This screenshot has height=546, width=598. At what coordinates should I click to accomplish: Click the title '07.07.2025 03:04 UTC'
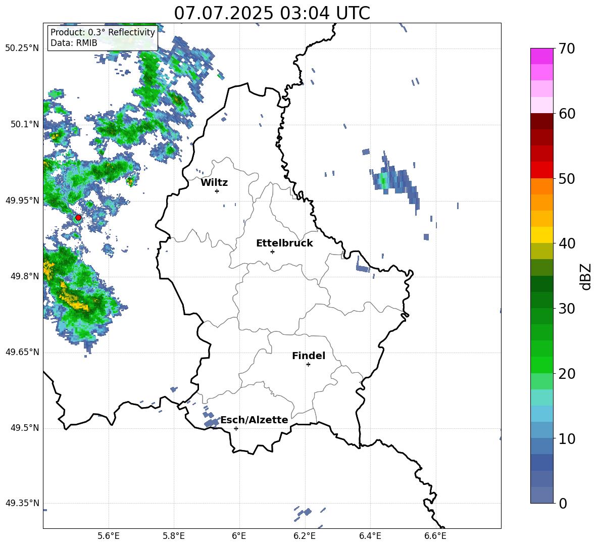click(272, 13)
